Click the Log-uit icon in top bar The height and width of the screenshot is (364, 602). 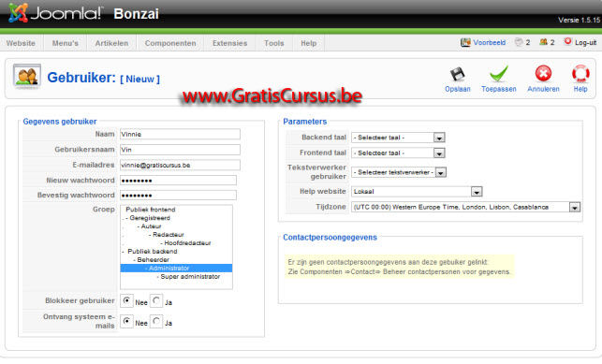(567, 41)
